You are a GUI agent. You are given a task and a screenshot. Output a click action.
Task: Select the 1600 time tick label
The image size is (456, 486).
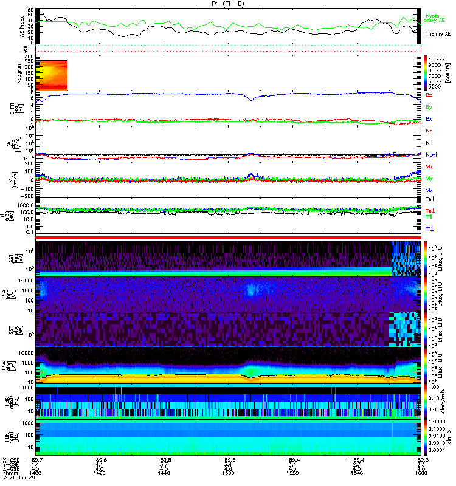coord(421,473)
